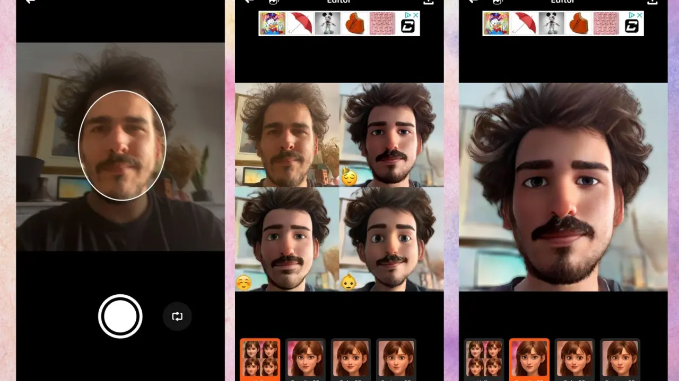This screenshot has width=679, height=381.
Task: Flip the camera with the switch icon
Action: [x=177, y=316]
